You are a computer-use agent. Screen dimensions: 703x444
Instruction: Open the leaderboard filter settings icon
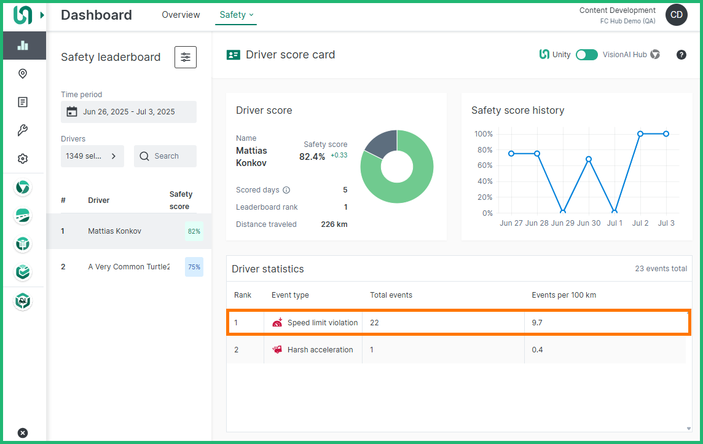tap(186, 57)
